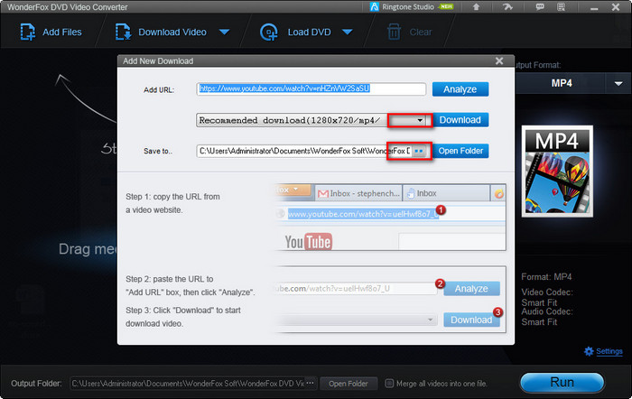Click the Analyze button next to Add URL
This screenshot has height=399, width=632.
point(460,89)
